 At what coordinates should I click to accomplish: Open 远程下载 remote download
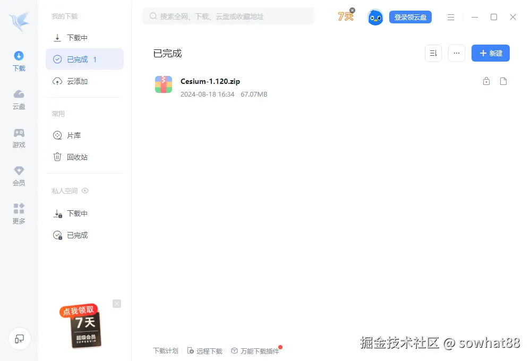[205, 351]
